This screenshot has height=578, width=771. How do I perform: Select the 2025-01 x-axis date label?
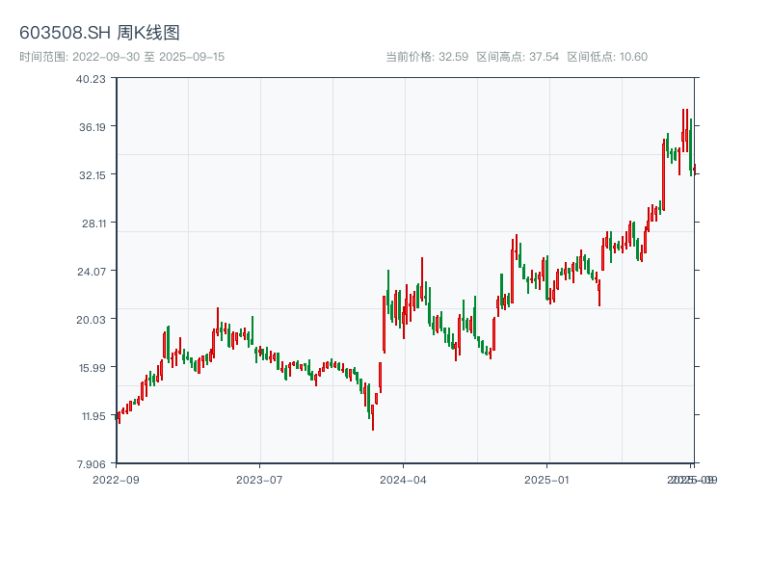tap(547, 479)
